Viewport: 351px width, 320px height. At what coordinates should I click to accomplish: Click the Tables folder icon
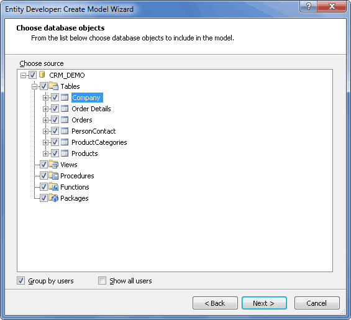click(x=53, y=86)
